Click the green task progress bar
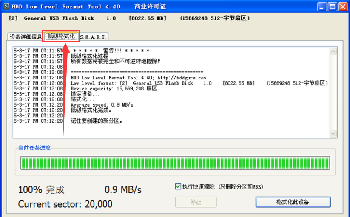 click(175, 163)
